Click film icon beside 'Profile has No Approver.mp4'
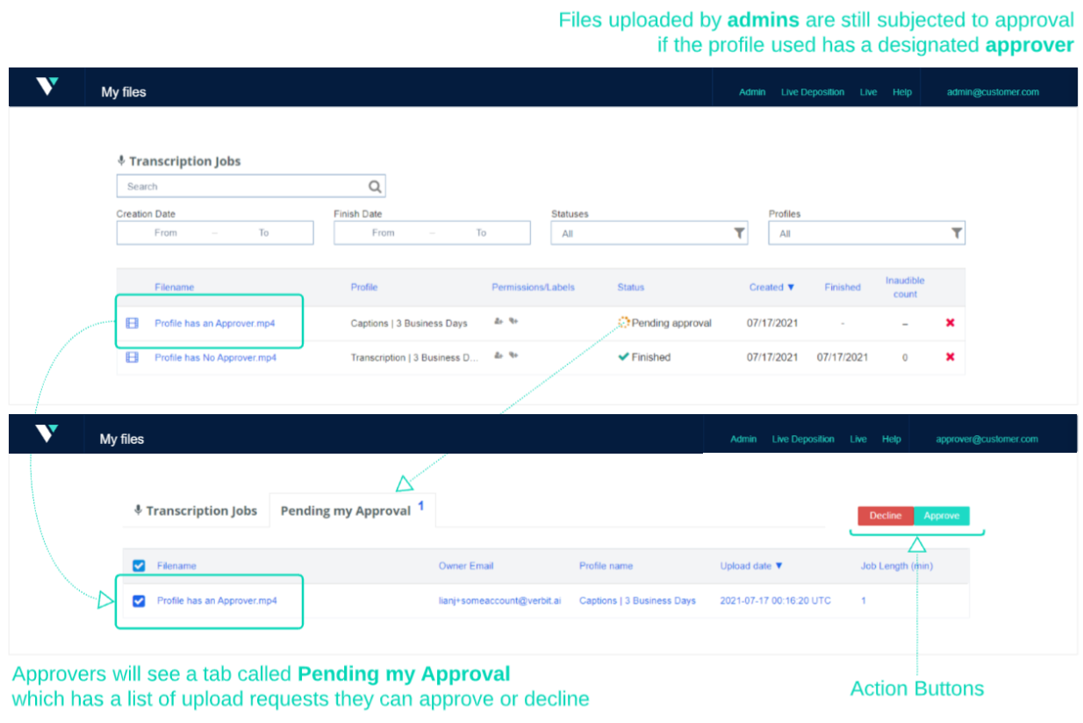This screenshot has width=1083, height=723. point(133,357)
